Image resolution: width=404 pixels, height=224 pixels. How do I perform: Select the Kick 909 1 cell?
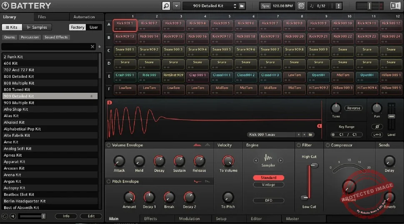[x=125, y=25]
